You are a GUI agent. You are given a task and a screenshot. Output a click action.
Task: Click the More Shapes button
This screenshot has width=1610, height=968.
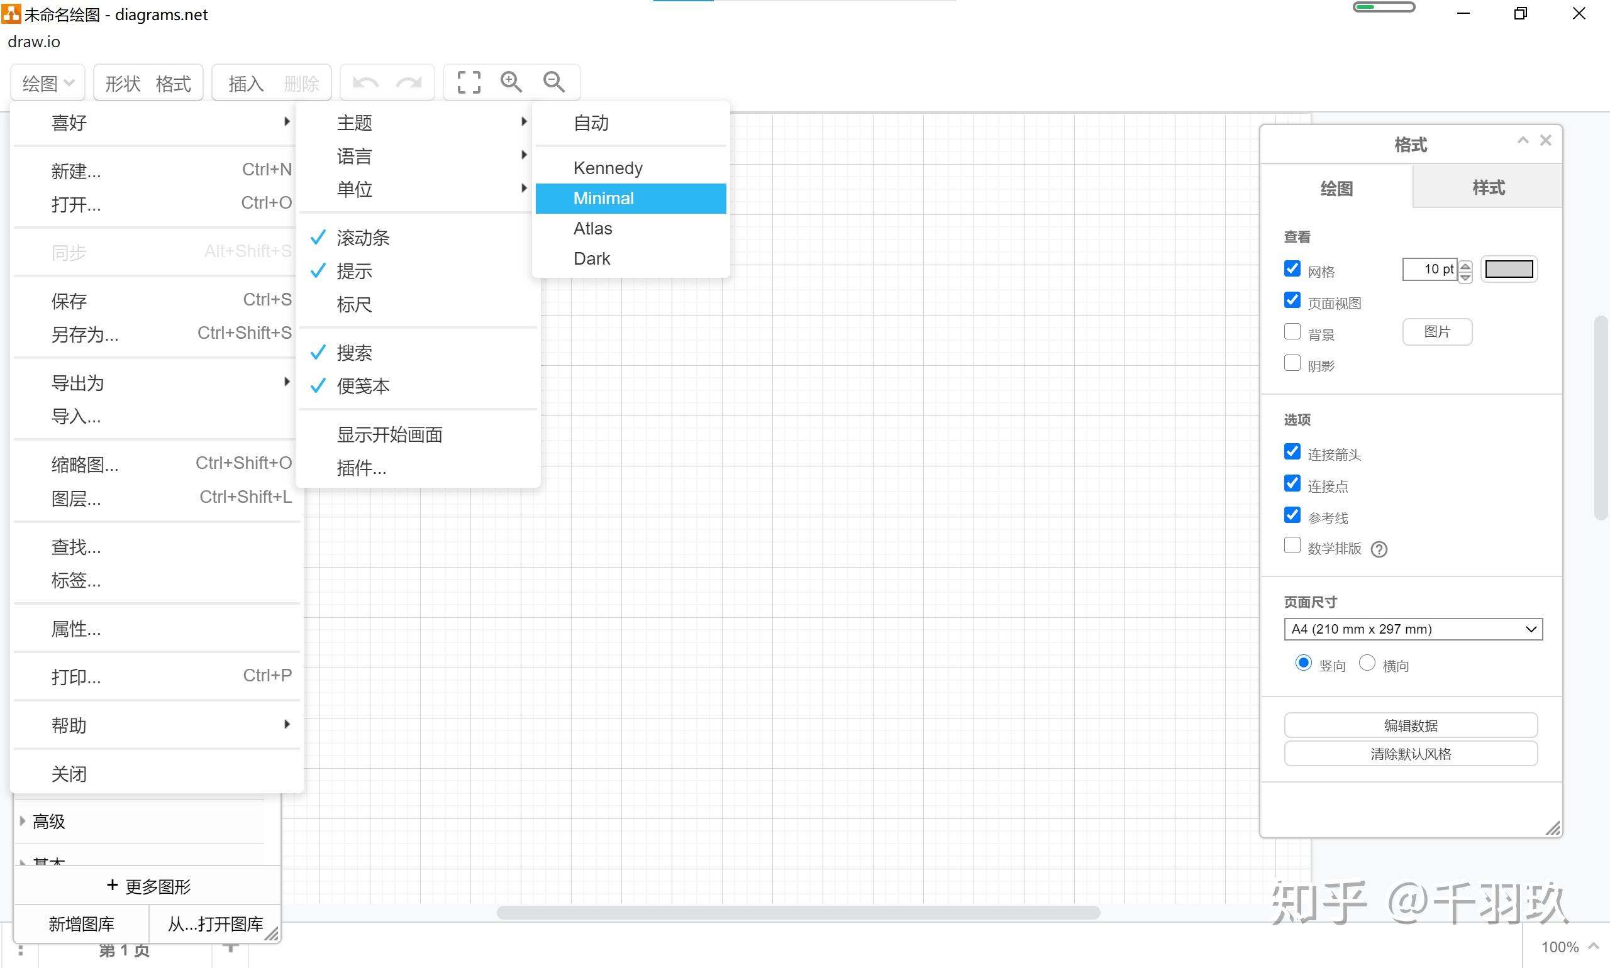pyautogui.click(x=148, y=886)
